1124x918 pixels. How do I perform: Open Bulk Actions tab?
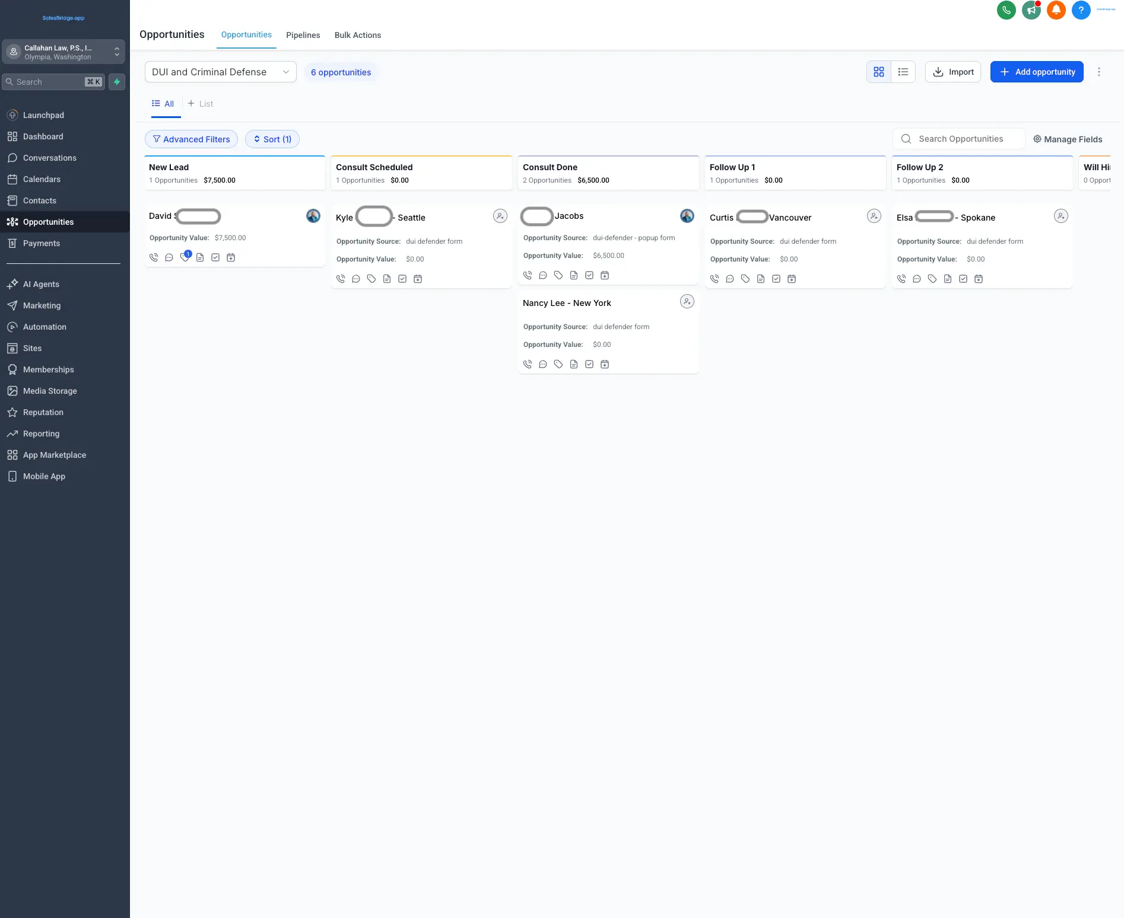pos(357,35)
